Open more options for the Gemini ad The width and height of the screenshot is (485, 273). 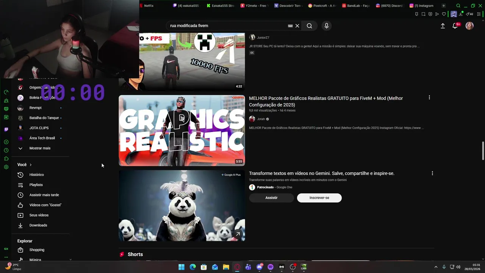point(432,173)
